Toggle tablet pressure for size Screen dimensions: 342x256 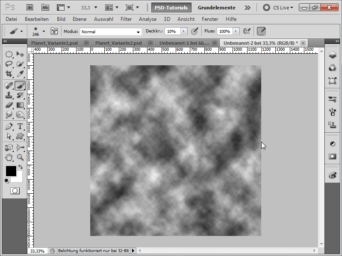(x=261, y=31)
